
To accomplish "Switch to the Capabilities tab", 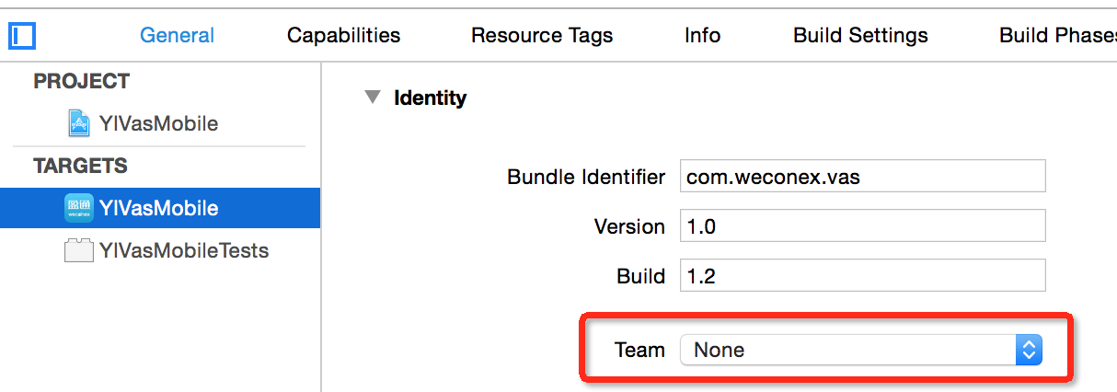I will (343, 36).
